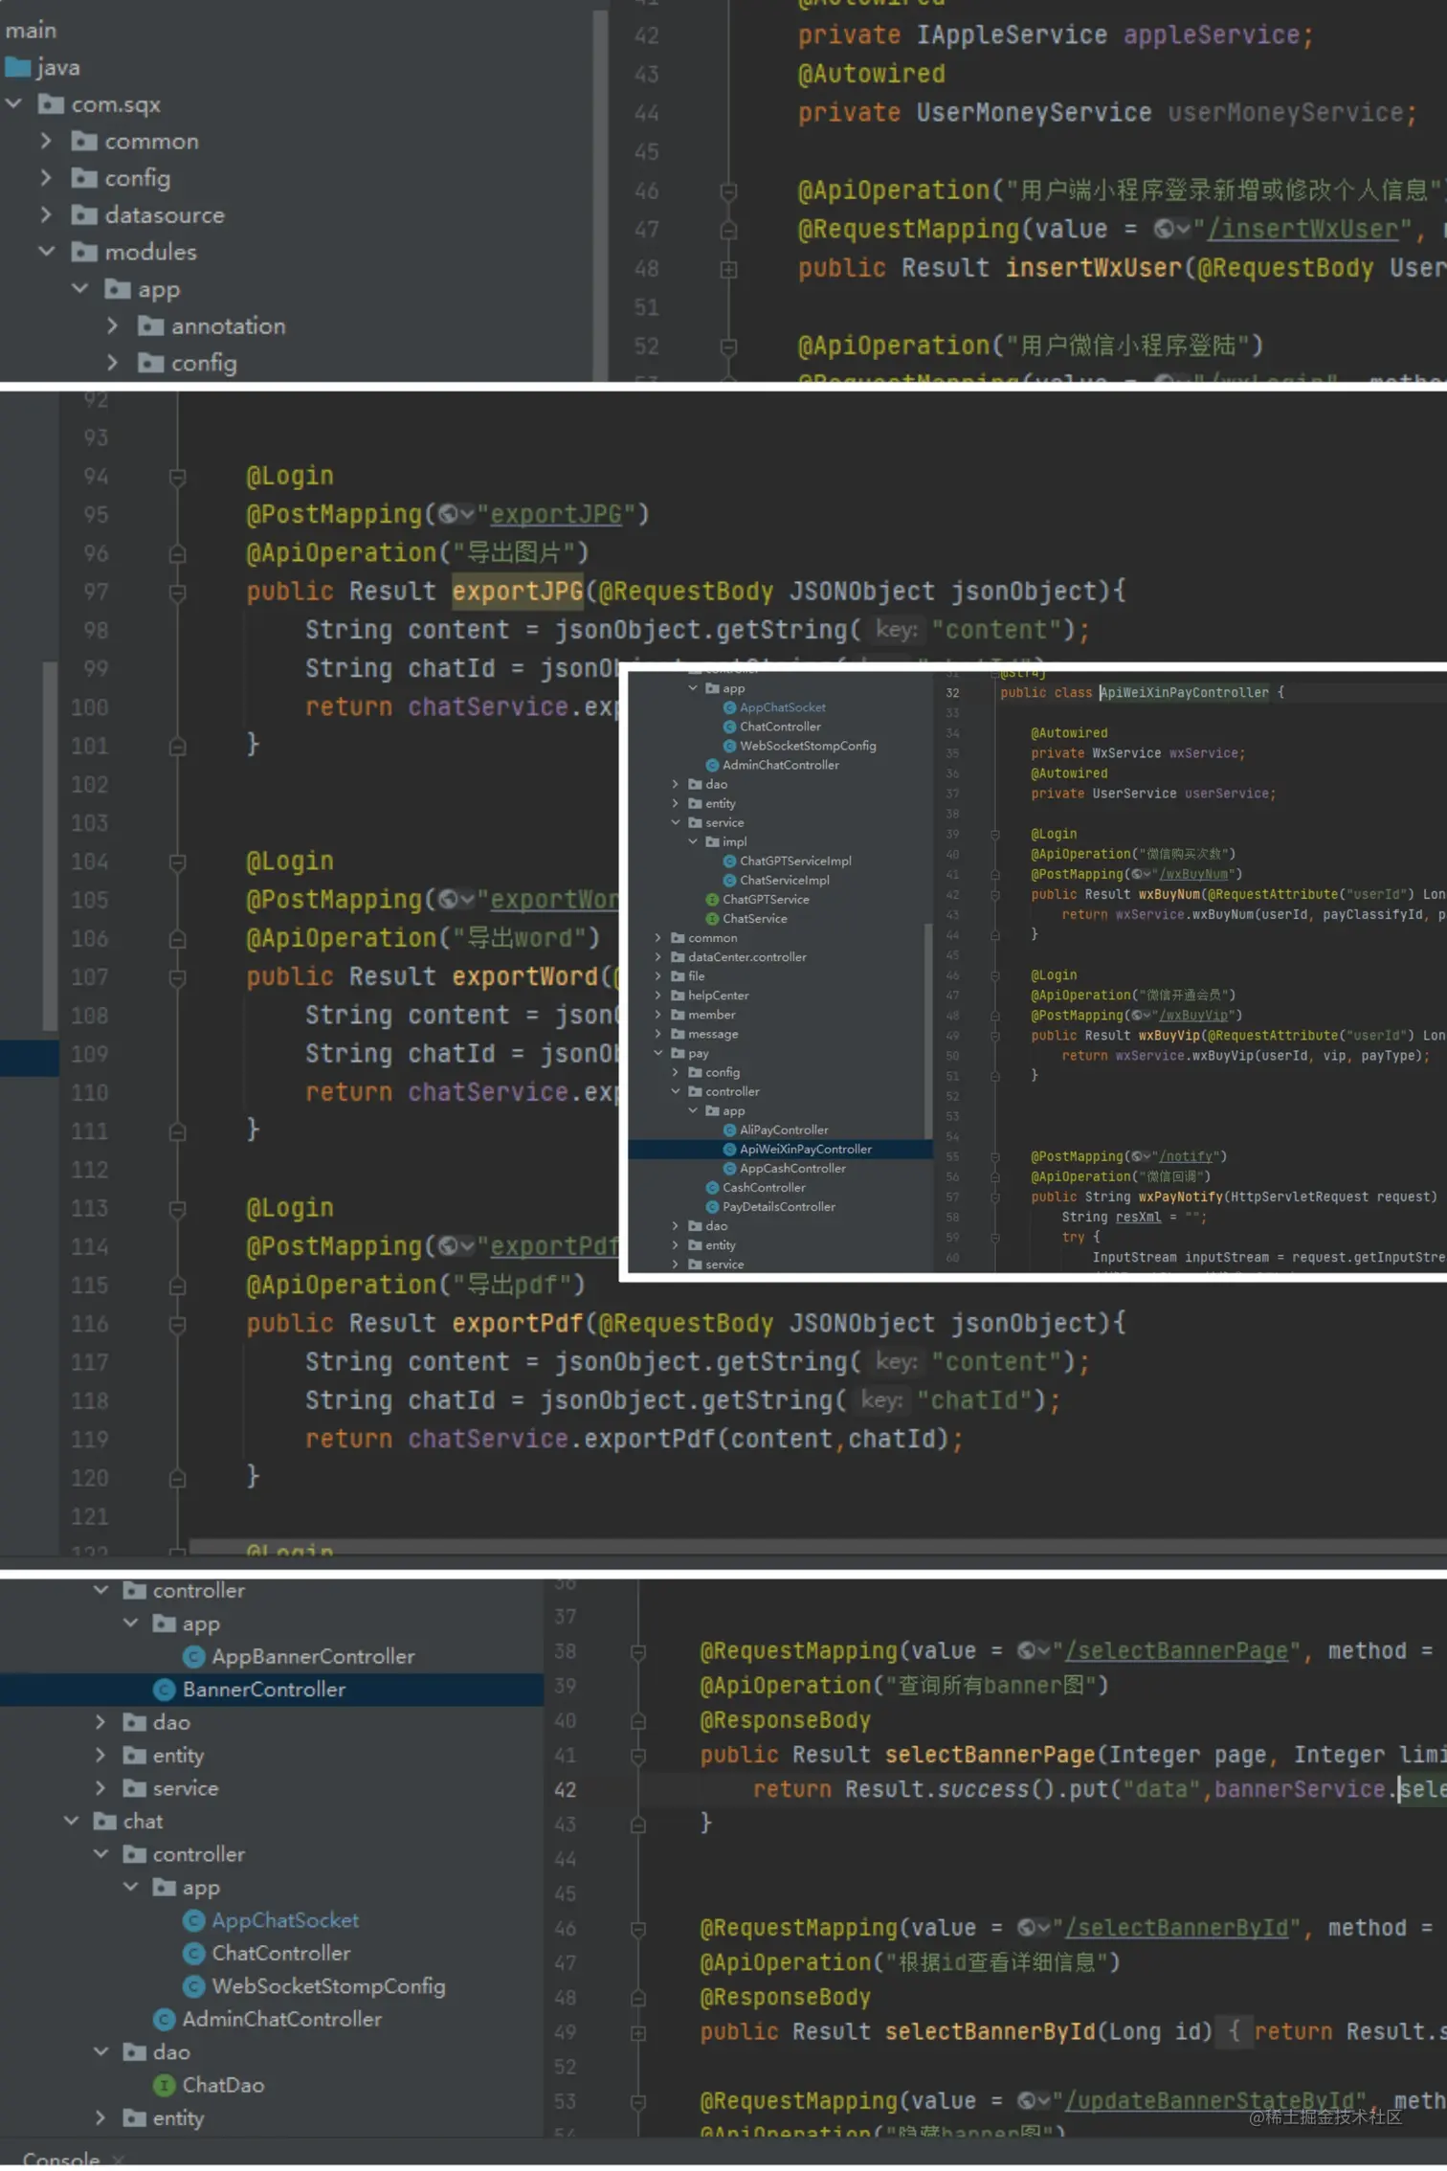1447x2171 pixels.
Task: Select the modules folder label
Action: coord(150,252)
